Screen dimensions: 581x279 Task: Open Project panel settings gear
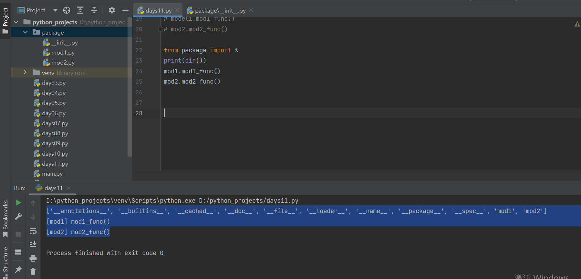click(x=112, y=10)
